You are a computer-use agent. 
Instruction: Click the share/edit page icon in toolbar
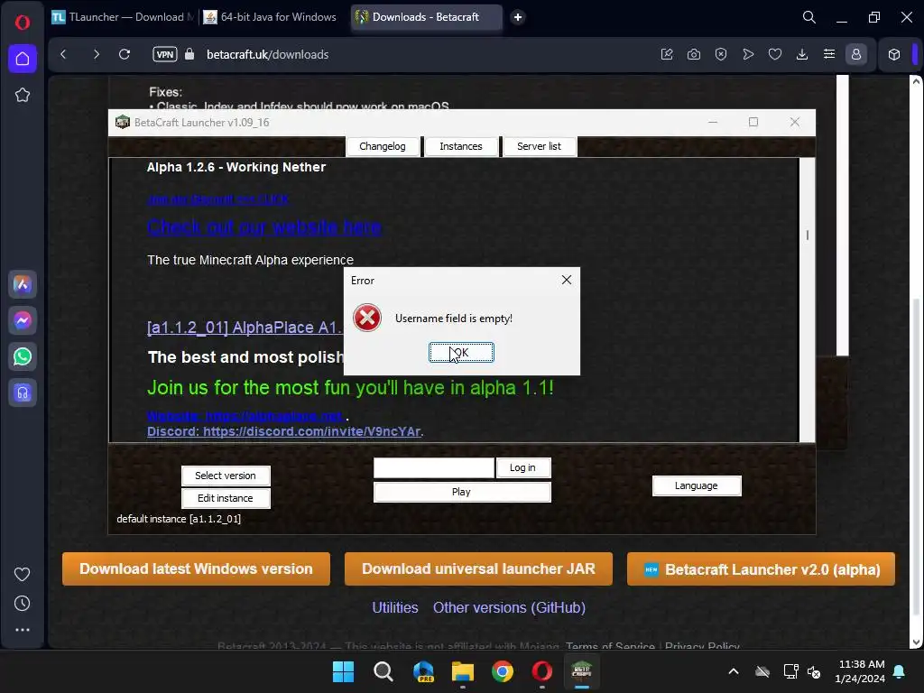tap(667, 54)
